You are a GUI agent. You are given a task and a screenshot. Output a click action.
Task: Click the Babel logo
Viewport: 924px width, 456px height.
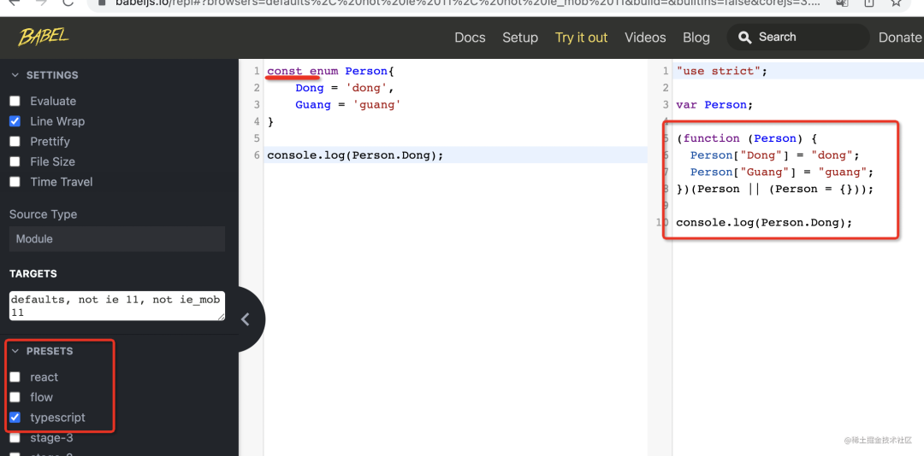(43, 37)
